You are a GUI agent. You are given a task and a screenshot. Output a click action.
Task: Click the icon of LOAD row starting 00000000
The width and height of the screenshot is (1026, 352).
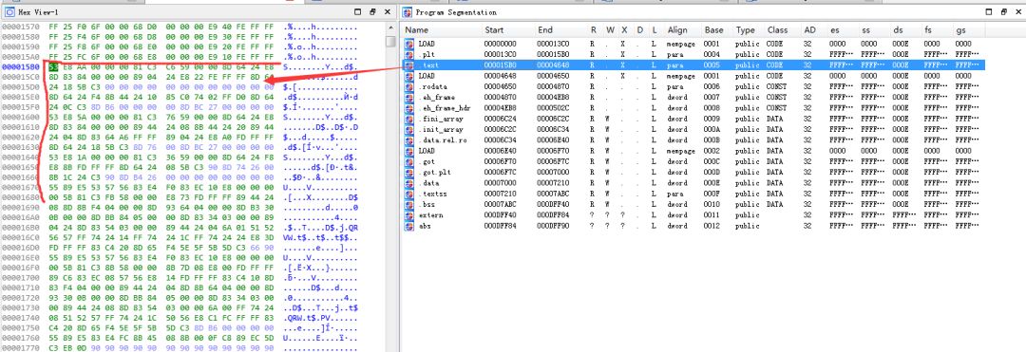click(x=409, y=43)
